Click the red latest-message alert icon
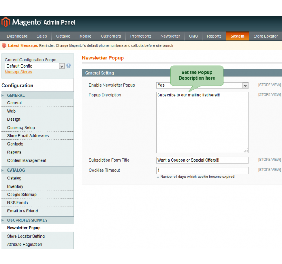The image size is (282, 264). tap(4, 45)
